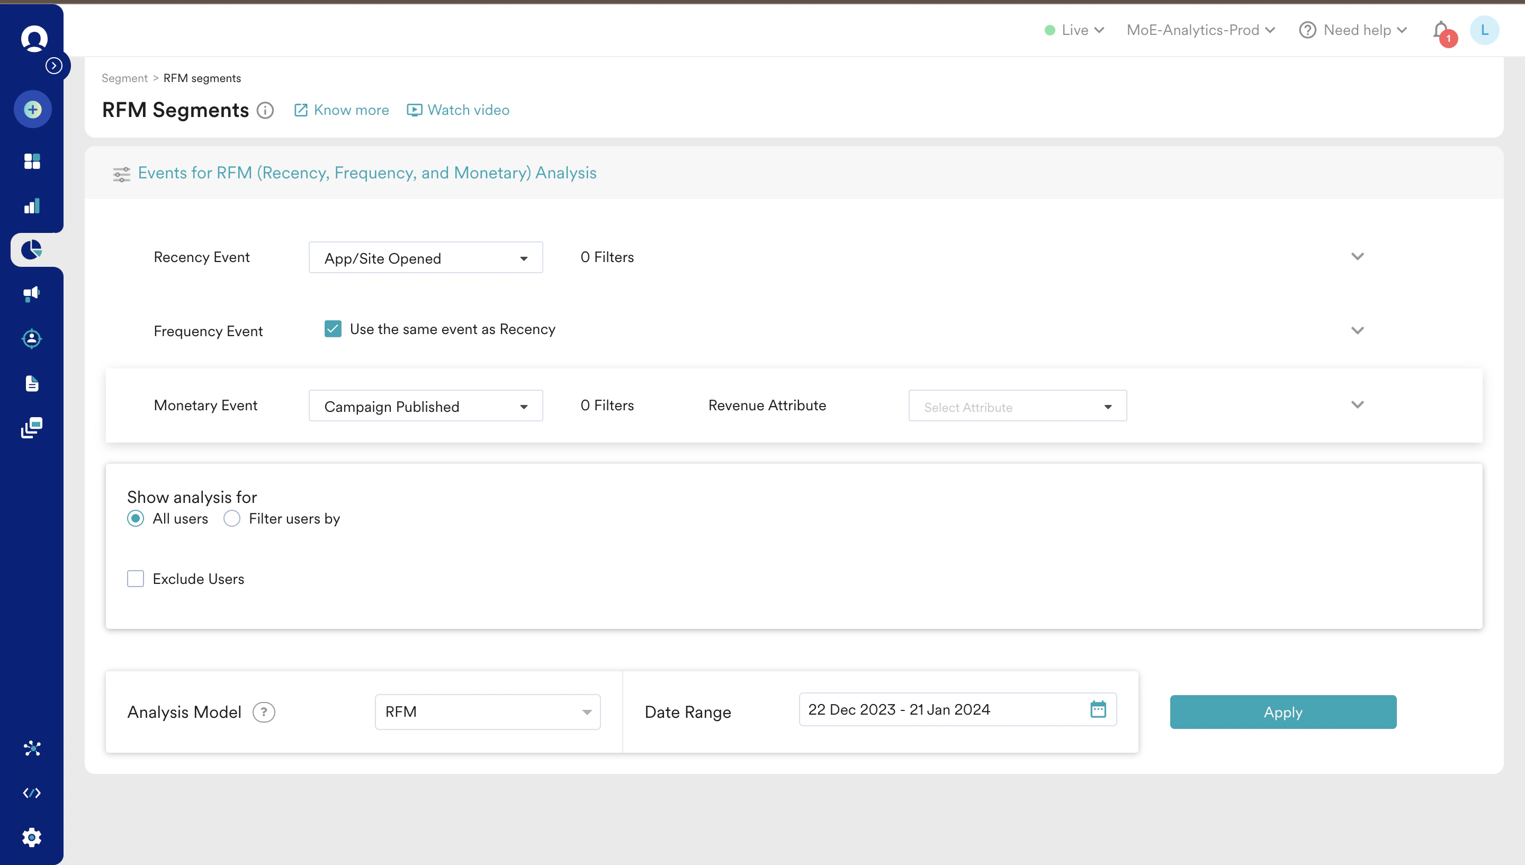Open the Recency Event App/Site Opened dropdown
This screenshot has height=865, width=1525.
click(x=425, y=258)
